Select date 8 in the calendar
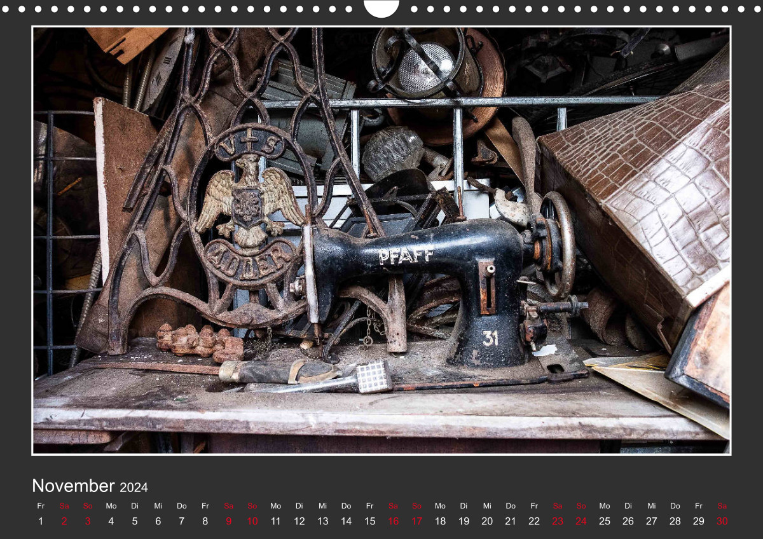763x539 pixels. coord(205,521)
